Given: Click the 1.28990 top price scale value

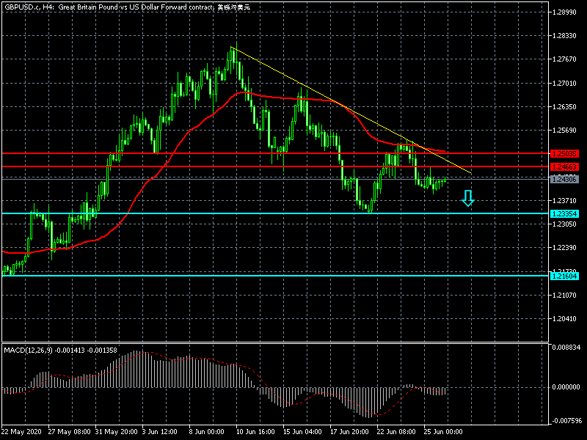Looking at the screenshot, I should pos(566,12).
